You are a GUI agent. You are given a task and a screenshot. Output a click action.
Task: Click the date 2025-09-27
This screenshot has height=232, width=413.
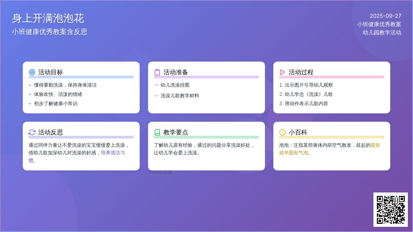pyautogui.click(x=385, y=16)
